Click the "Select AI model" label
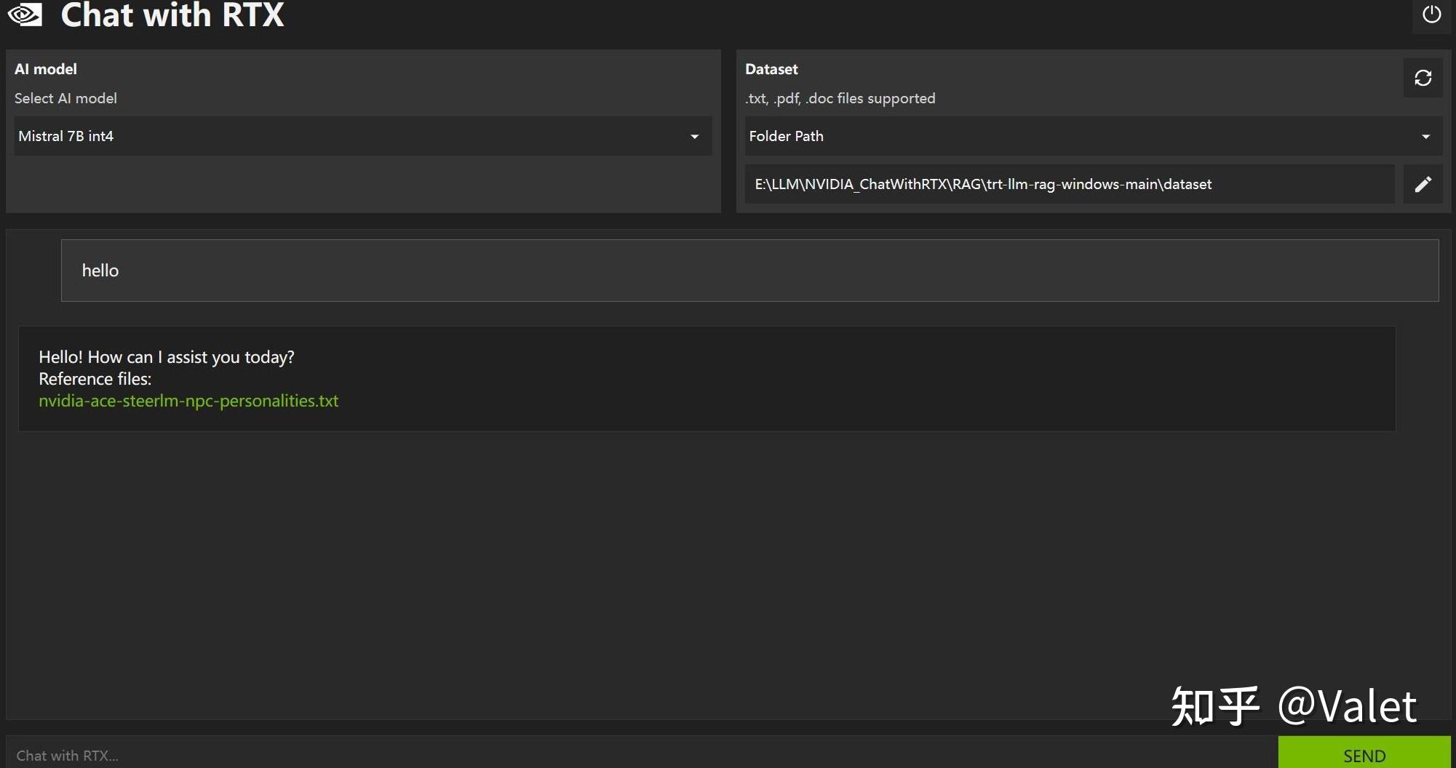This screenshot has width=1456, height=768. (x=65, y=98)
